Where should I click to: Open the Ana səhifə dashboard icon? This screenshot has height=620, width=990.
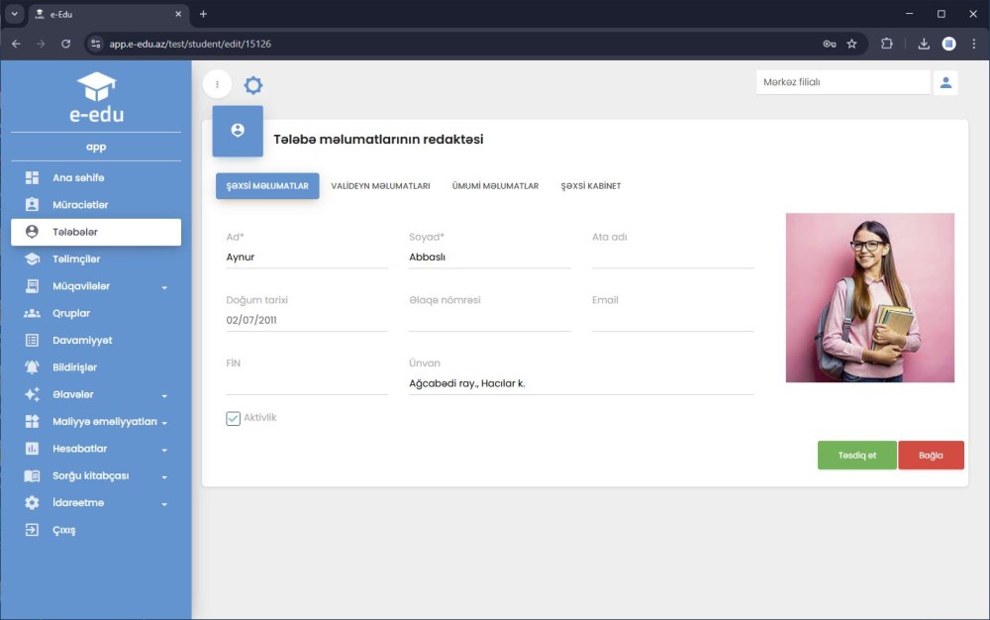[x=35, y=178]
